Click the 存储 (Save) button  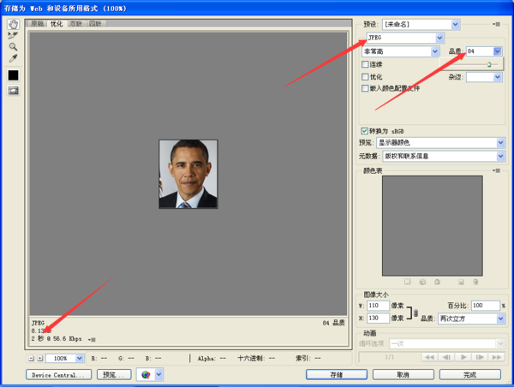tap(337, 374)
